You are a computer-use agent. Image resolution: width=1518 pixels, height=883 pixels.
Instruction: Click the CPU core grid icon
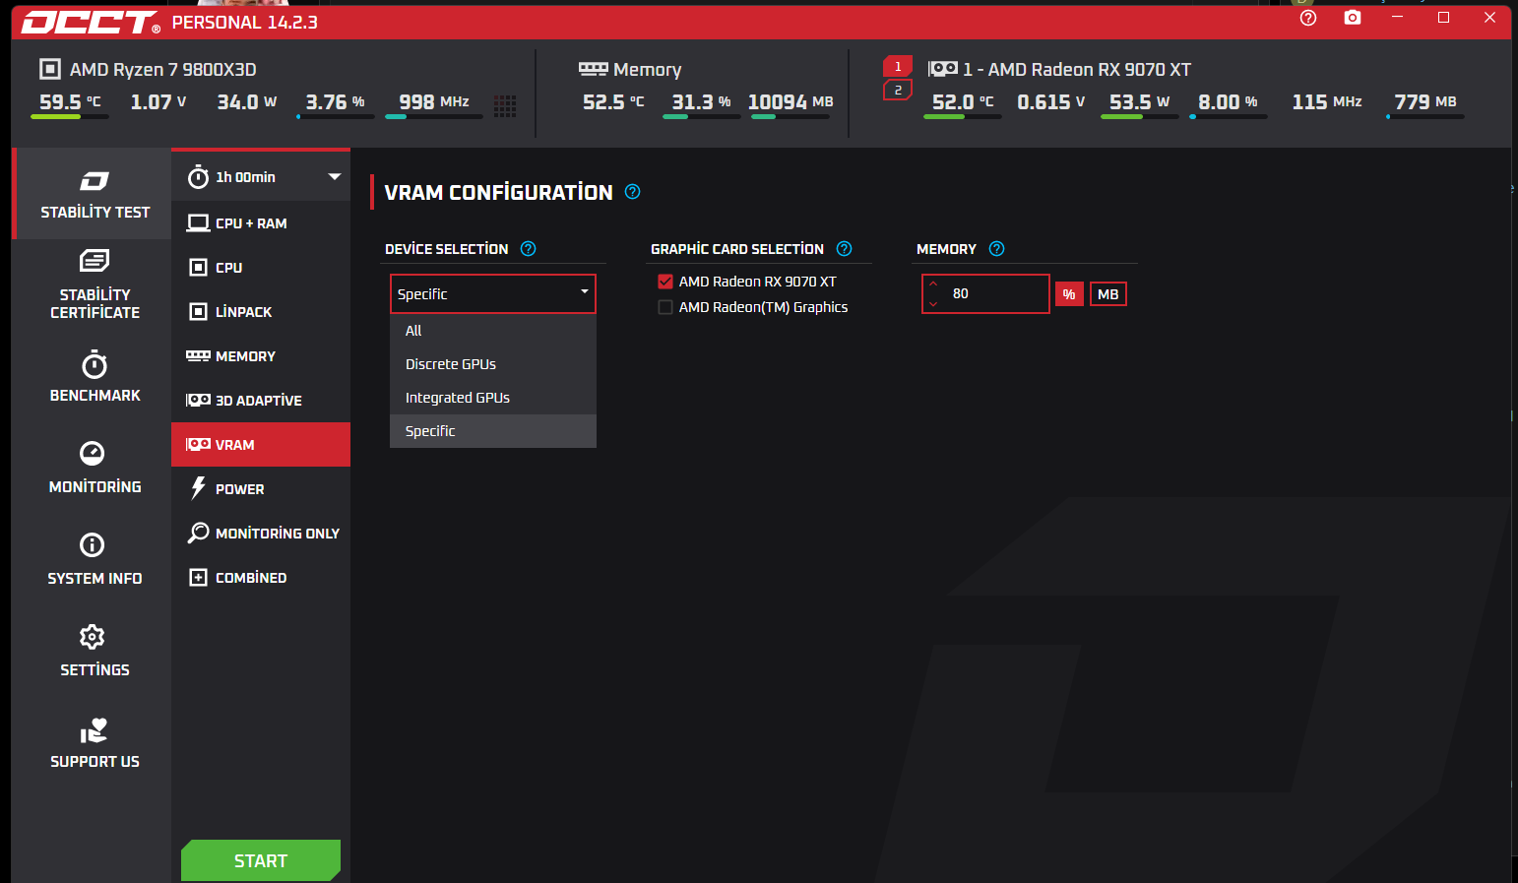tap(505, 106)
